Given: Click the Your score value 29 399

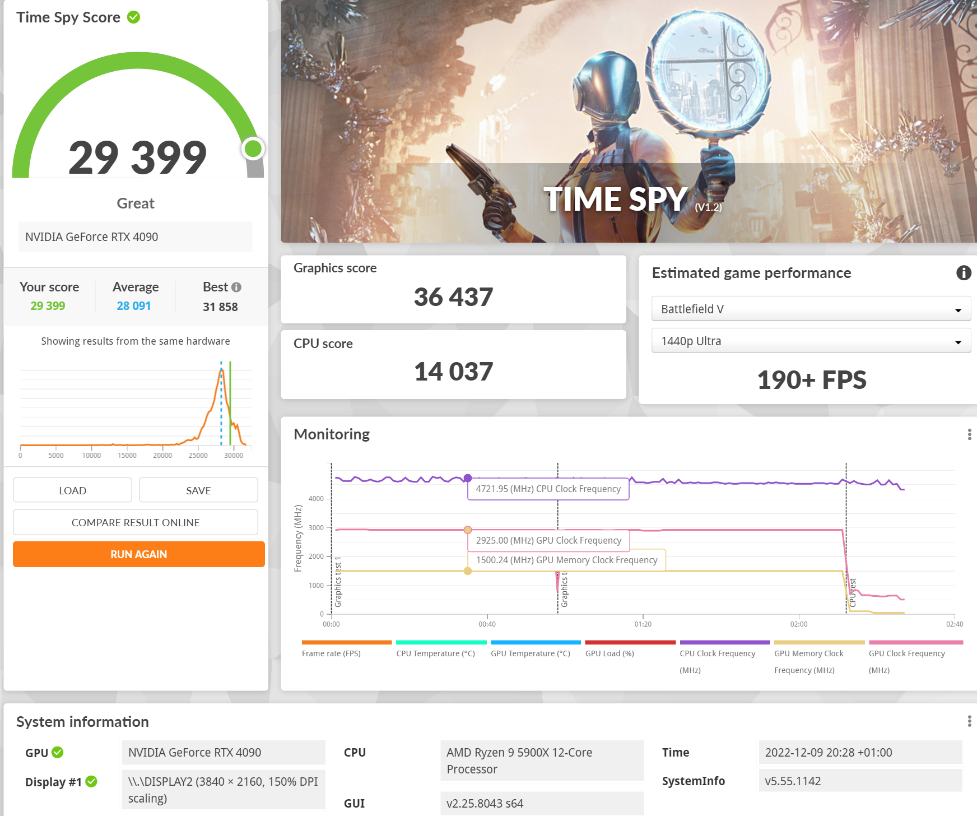Looking at the screenshot, I should tap(48, 306).
